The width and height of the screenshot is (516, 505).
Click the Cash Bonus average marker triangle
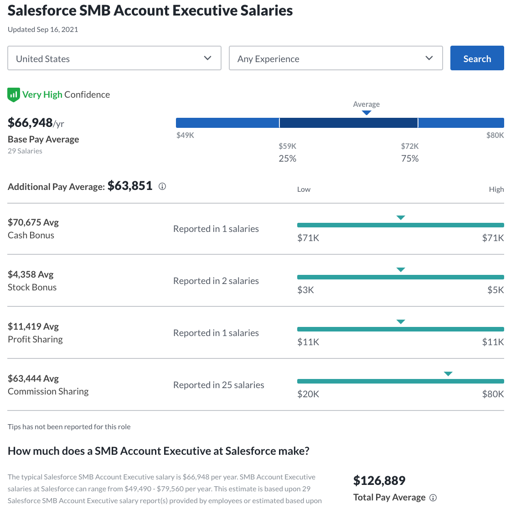pyautogui.click(x=401, y=217)
